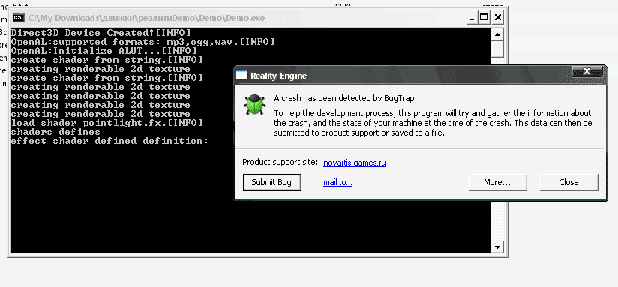The height and width of the screenshot is (287, 618).
Task: Minimize the Demo.exe console window
Action: point(472,18)
